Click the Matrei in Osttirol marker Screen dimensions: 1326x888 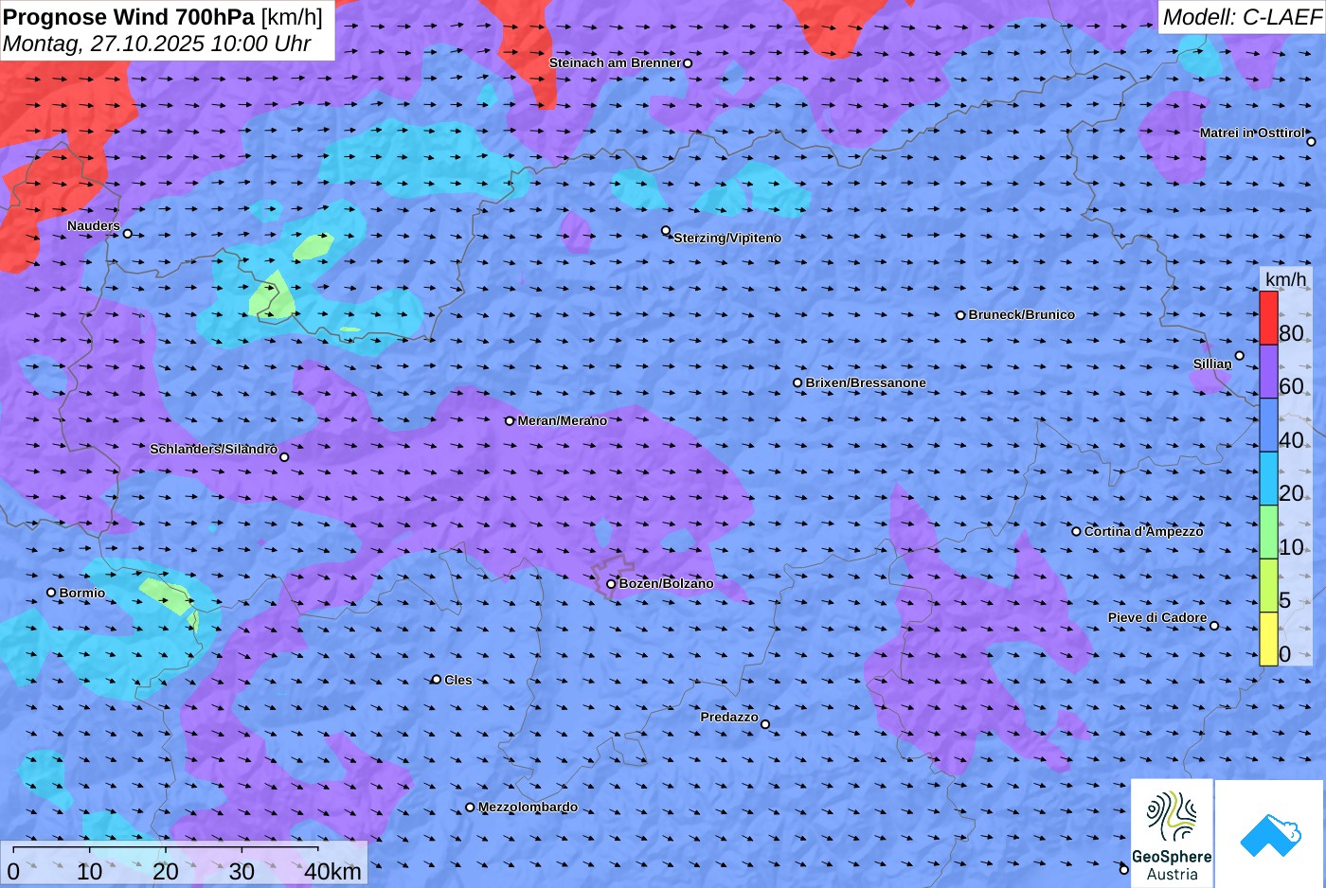(1311, 141)
